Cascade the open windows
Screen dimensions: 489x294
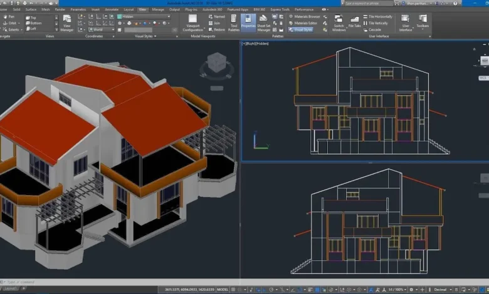point(372,29)
